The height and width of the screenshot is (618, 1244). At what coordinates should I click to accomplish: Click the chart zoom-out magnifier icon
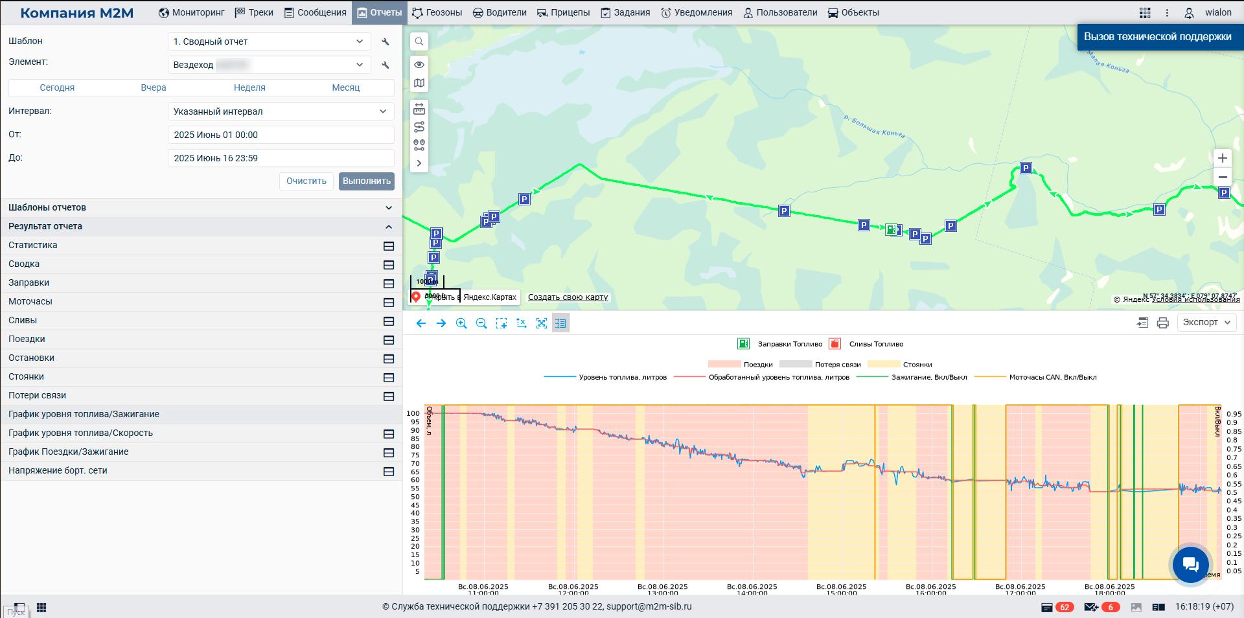coord(481,323)
